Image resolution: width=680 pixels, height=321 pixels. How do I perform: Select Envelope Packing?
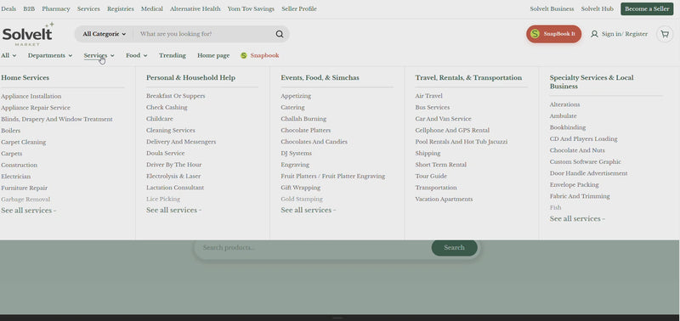click(x=575, y=184)
